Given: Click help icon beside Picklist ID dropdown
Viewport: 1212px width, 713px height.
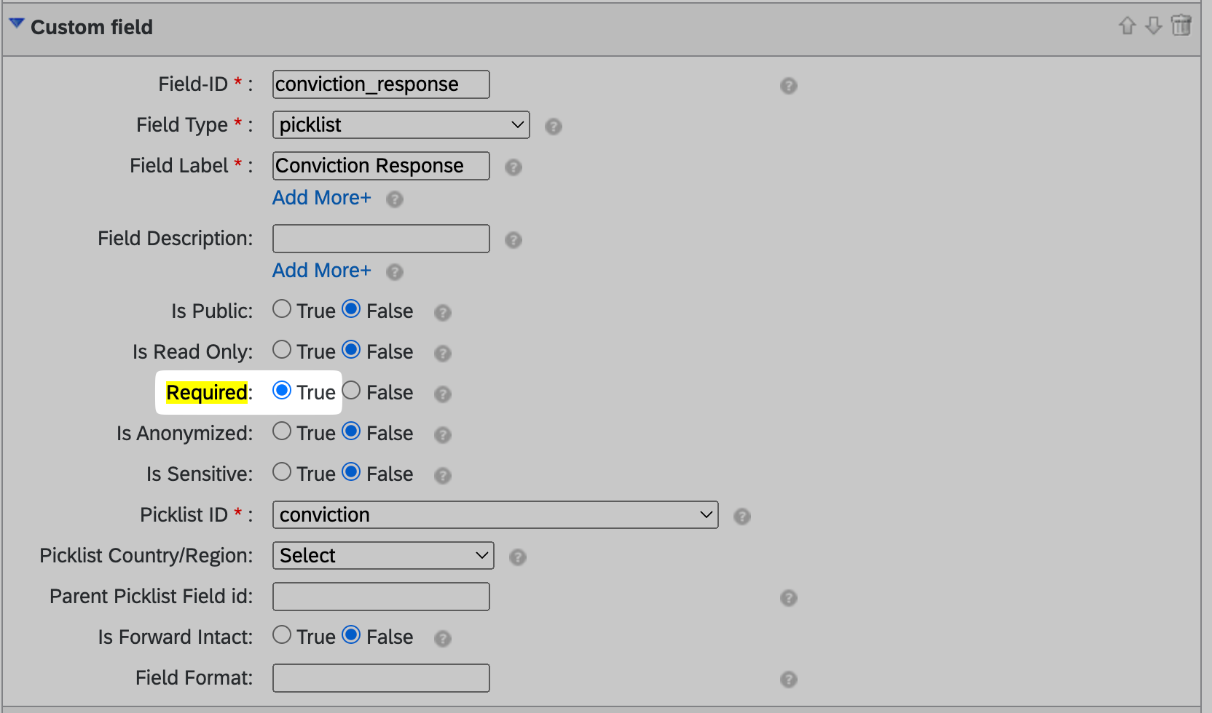Looking at the screenshot, I should tap(742, 517).
